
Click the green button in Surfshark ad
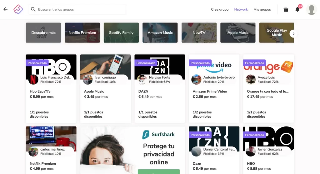pyautogui.click(x=159, y=172)
